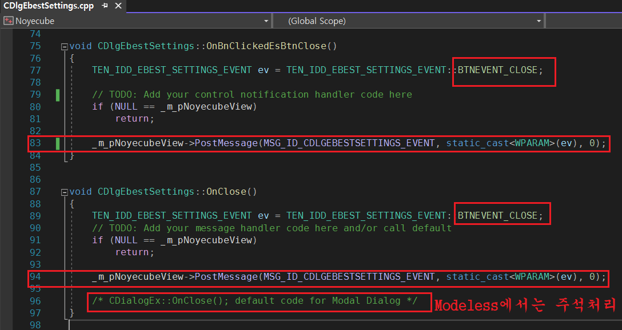Collapse the OnBnClickedEsBtnClose function outline
Screen dimensions: 622x330
pos(64,47)
